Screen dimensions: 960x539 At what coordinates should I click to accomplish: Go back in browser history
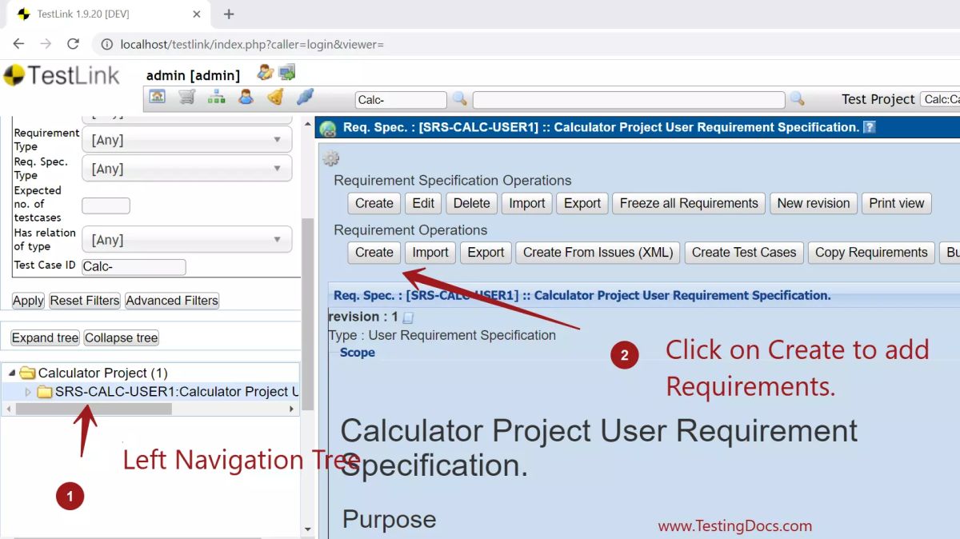coord(18,44)
